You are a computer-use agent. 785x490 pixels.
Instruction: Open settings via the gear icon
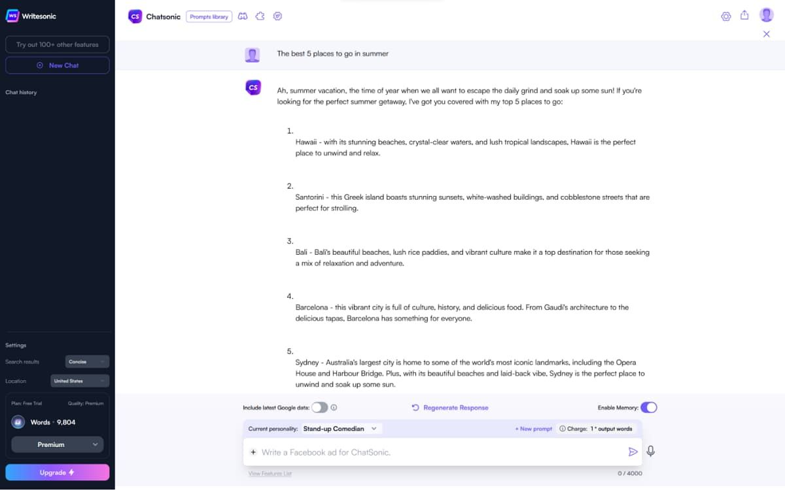tap(726, 16)
